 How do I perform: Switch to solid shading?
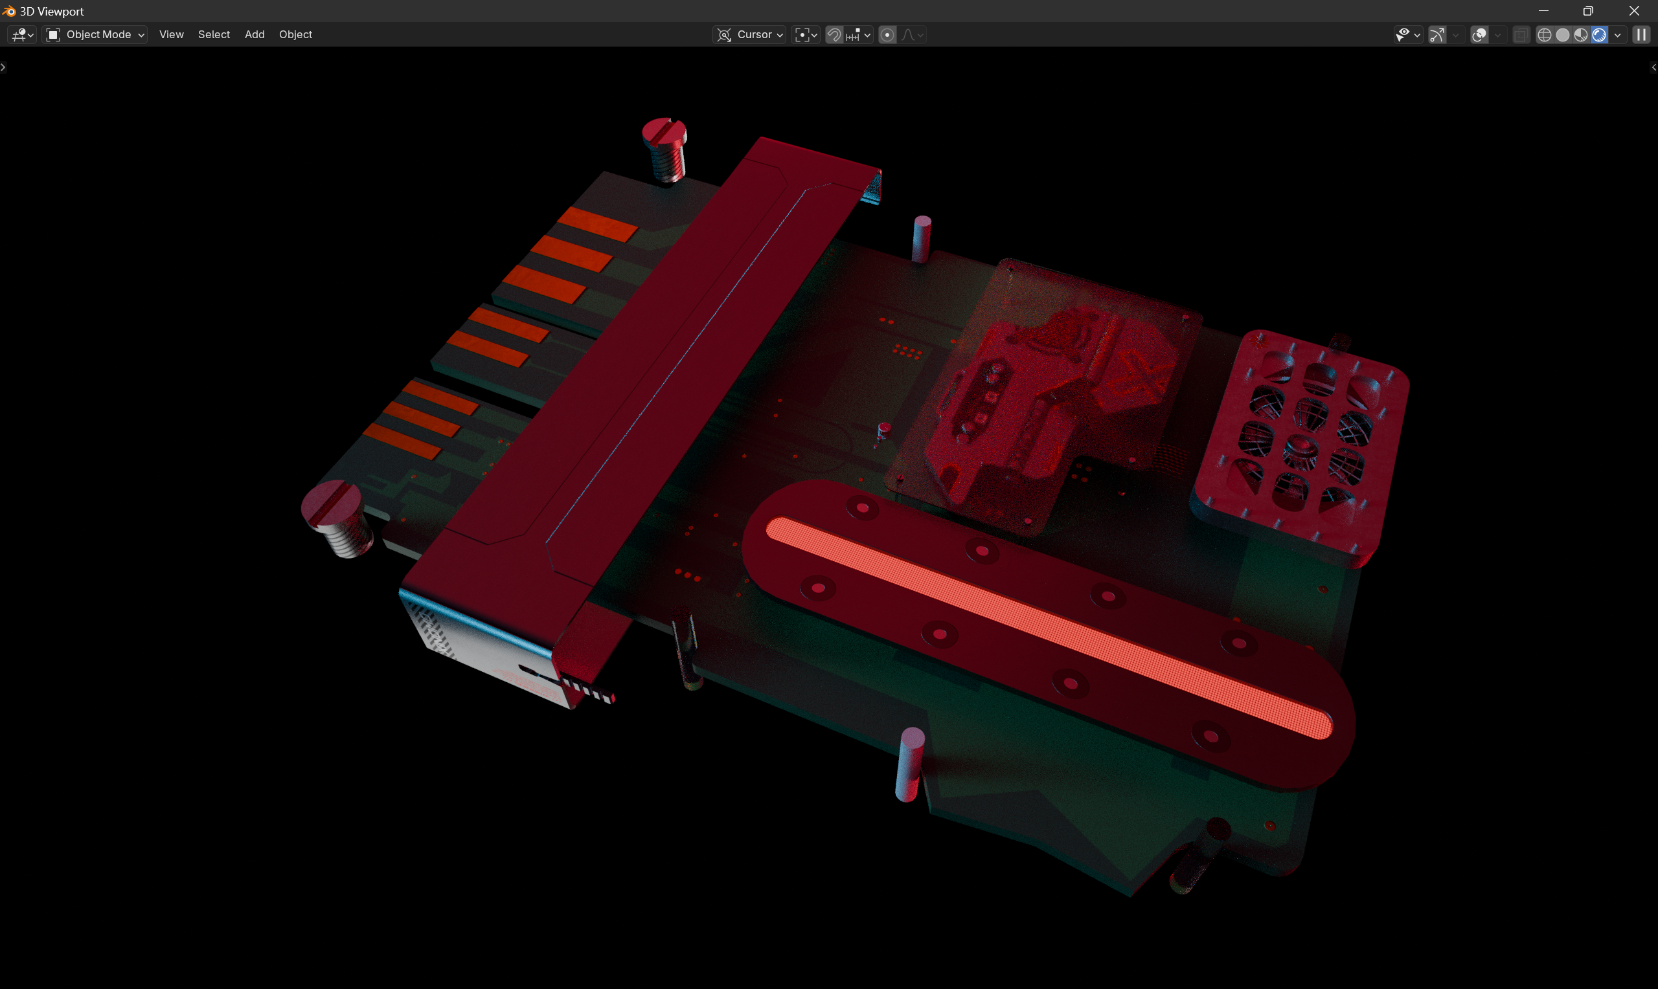tap(1563, 35)
